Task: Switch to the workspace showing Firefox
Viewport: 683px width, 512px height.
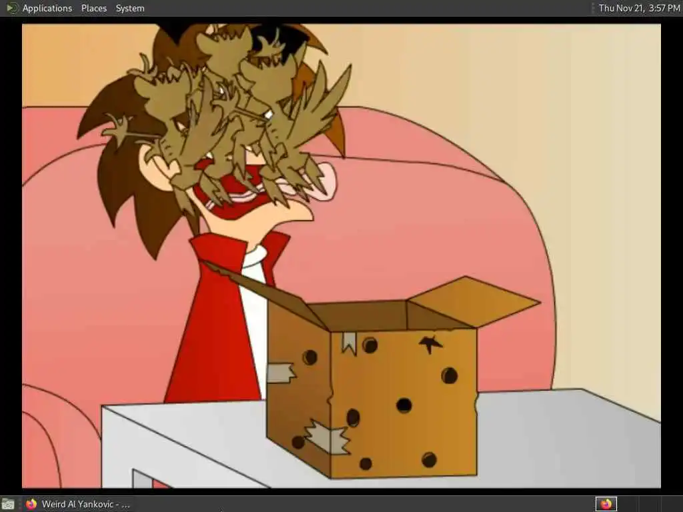Action: tap(606, 504)
